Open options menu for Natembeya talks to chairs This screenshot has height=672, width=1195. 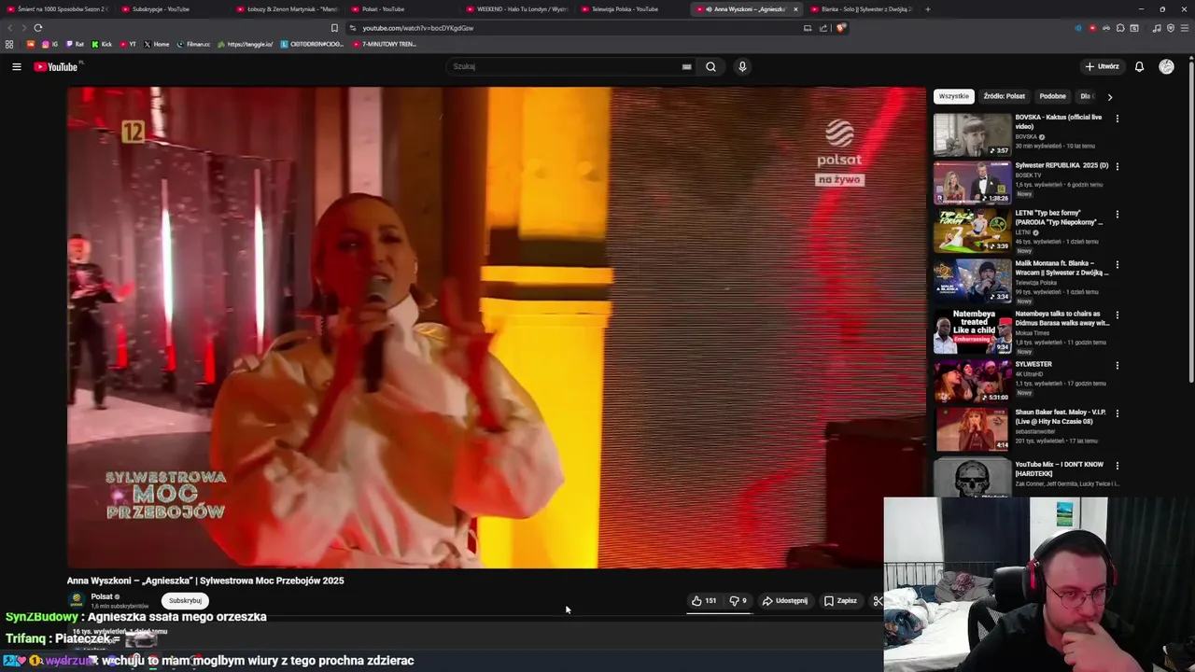pyautogui.click(x=1117, y=315)
